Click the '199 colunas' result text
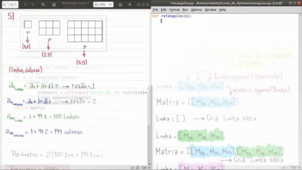 [x=68, y=132]
